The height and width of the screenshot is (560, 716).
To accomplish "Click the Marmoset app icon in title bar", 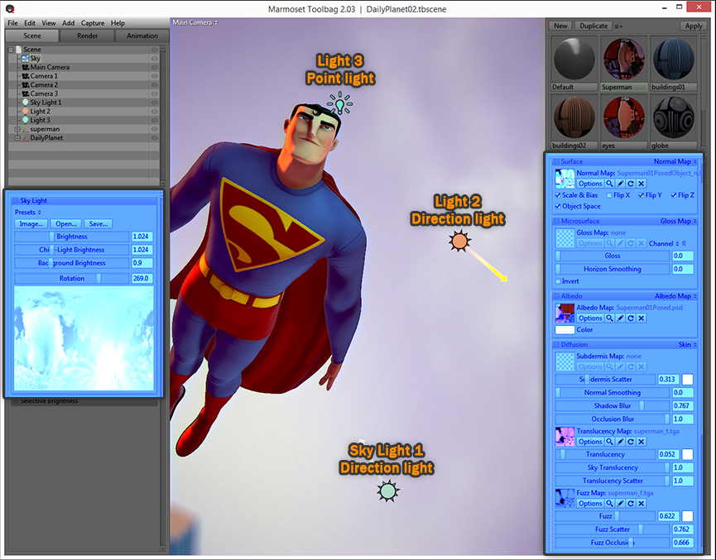I will coord(10,8).
